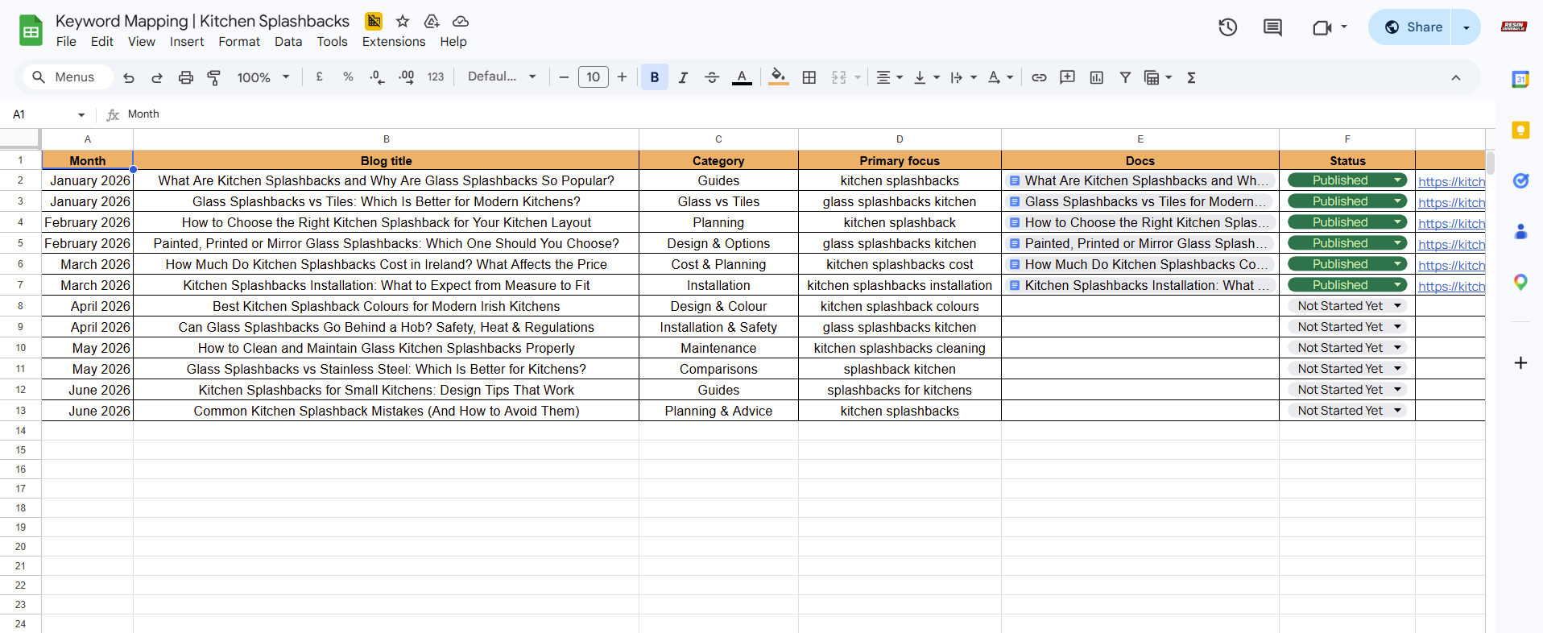1543x633 pixels.
Task: Select the paint format roller icon
Action: coord(214,77)
